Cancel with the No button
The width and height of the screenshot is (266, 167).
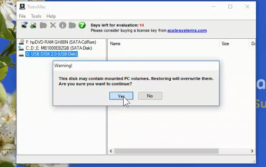(150, 96)
